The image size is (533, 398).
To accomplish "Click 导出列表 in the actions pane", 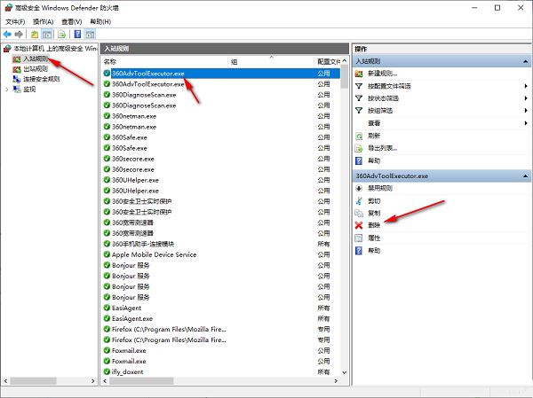I will pos(382,148).
